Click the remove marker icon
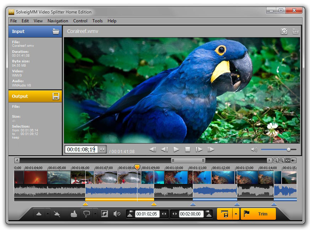The height and width of the screenshot is (230, 310). [57, 214]
